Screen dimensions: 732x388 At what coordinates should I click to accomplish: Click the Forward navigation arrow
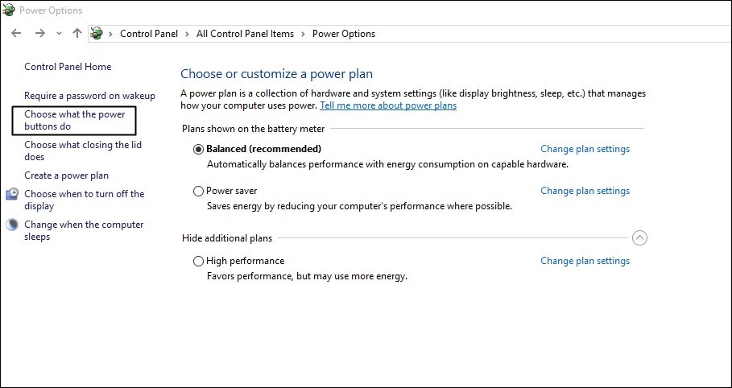tap(39, 33)
